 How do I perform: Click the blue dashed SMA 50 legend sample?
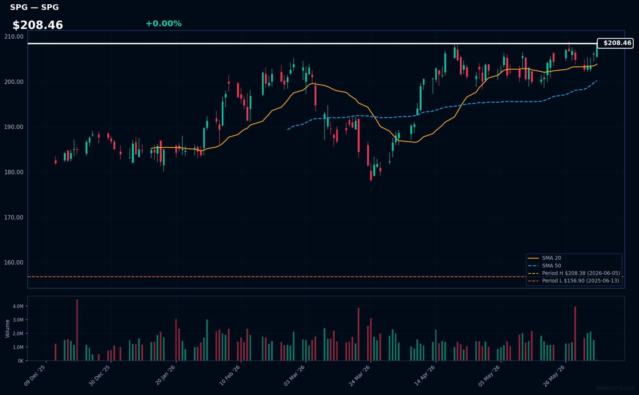pos(533,266)
